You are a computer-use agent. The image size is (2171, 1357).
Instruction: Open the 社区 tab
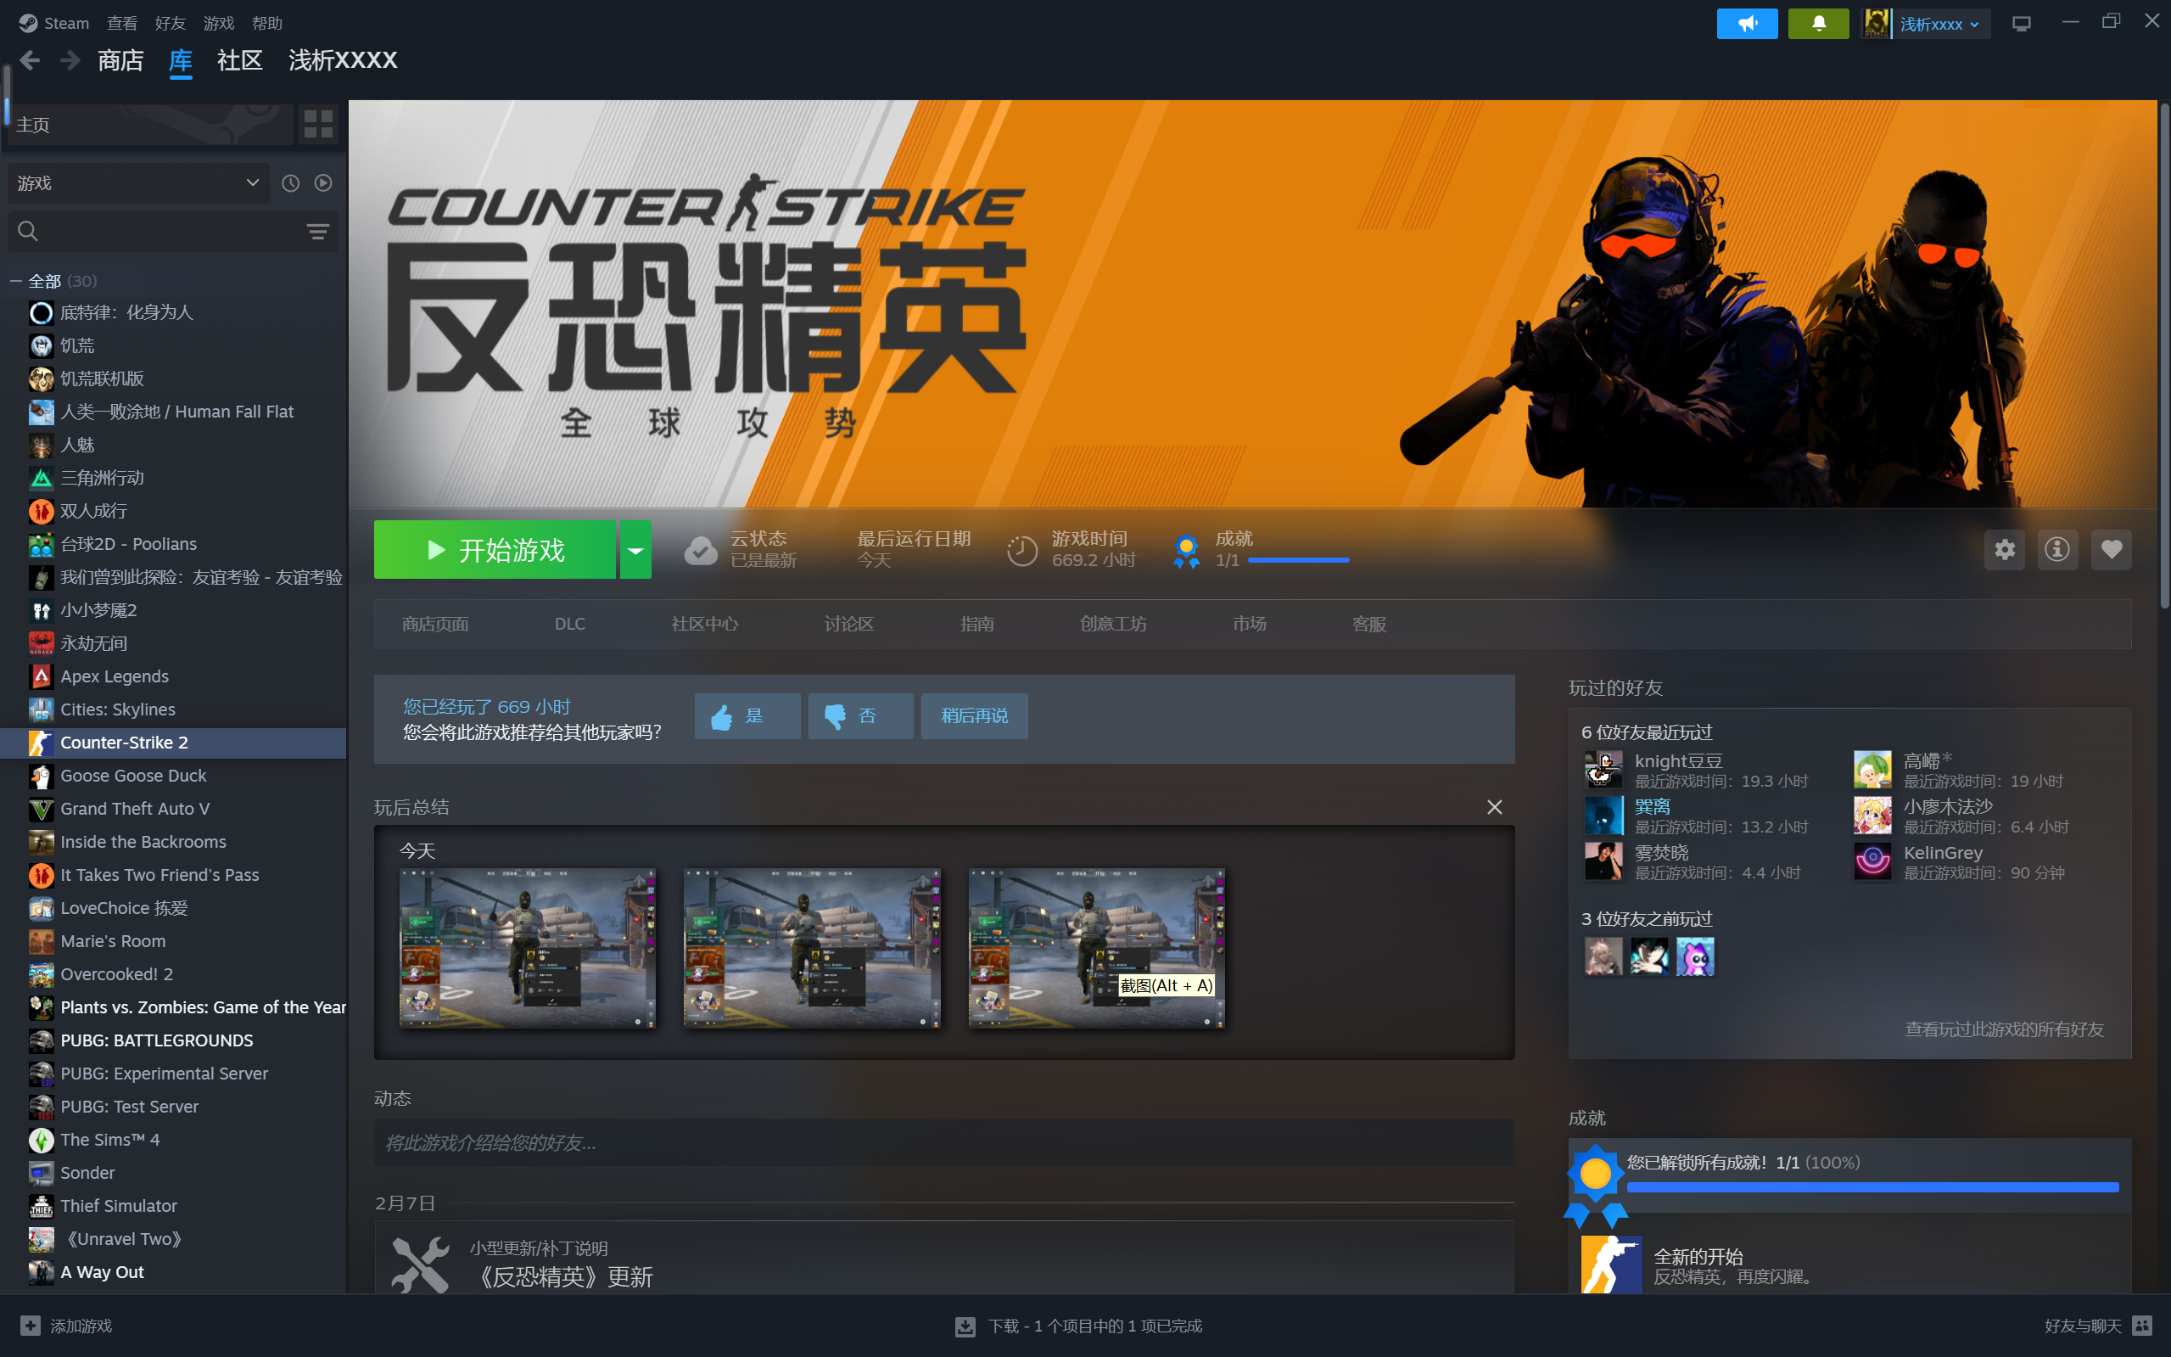(239, 60)
